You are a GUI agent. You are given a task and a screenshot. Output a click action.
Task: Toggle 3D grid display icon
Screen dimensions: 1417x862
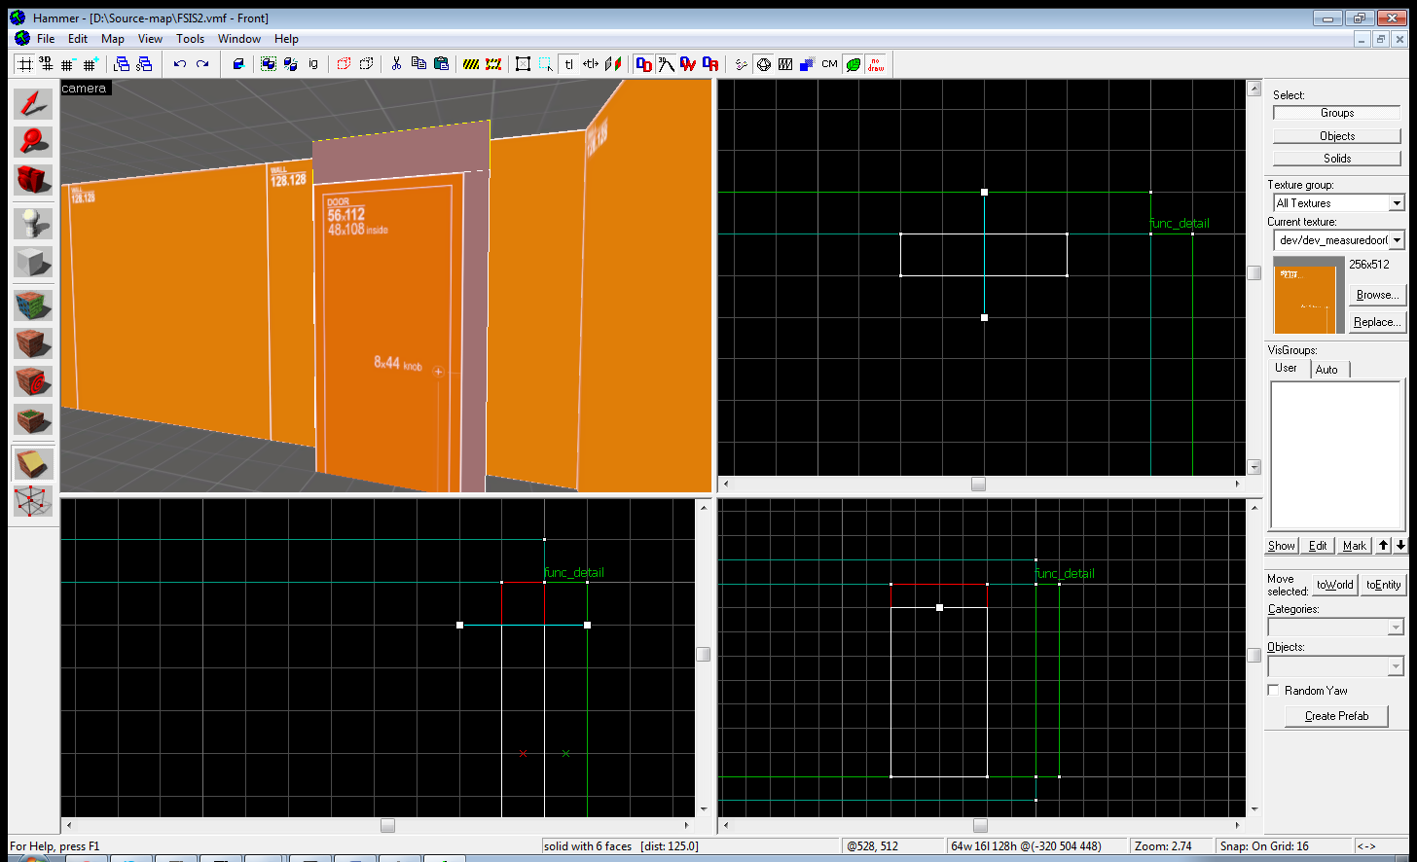click(46, 64)
